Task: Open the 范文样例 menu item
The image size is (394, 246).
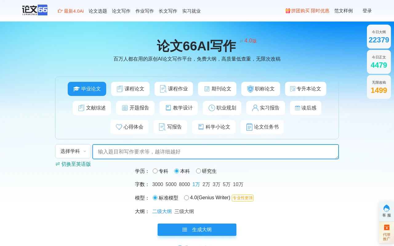Action: [x=344, y=11]
